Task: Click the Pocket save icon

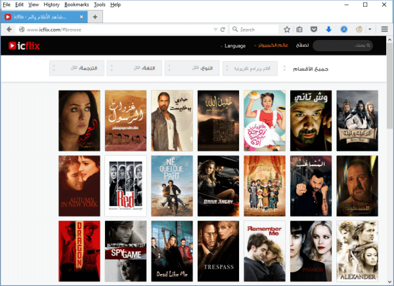Action: [314, 30]
